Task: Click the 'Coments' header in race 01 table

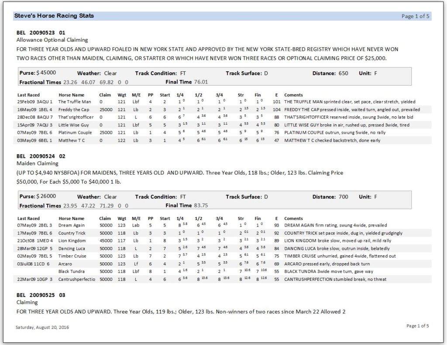Action: 293,95
